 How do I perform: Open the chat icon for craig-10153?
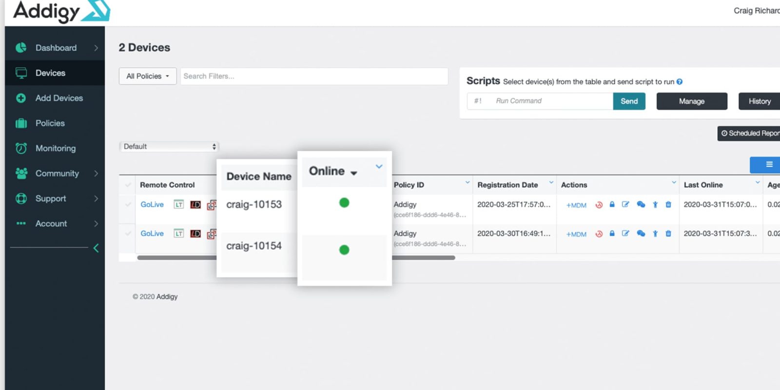click(641, 205)
